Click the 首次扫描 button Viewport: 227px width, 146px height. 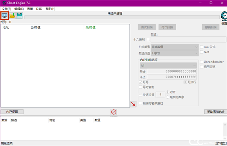tap(147, 27)
